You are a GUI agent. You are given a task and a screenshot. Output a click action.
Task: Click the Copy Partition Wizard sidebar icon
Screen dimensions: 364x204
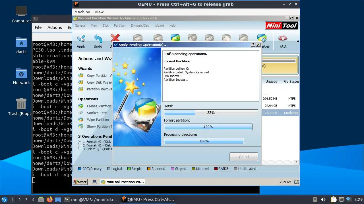click(x=81, y=75)
